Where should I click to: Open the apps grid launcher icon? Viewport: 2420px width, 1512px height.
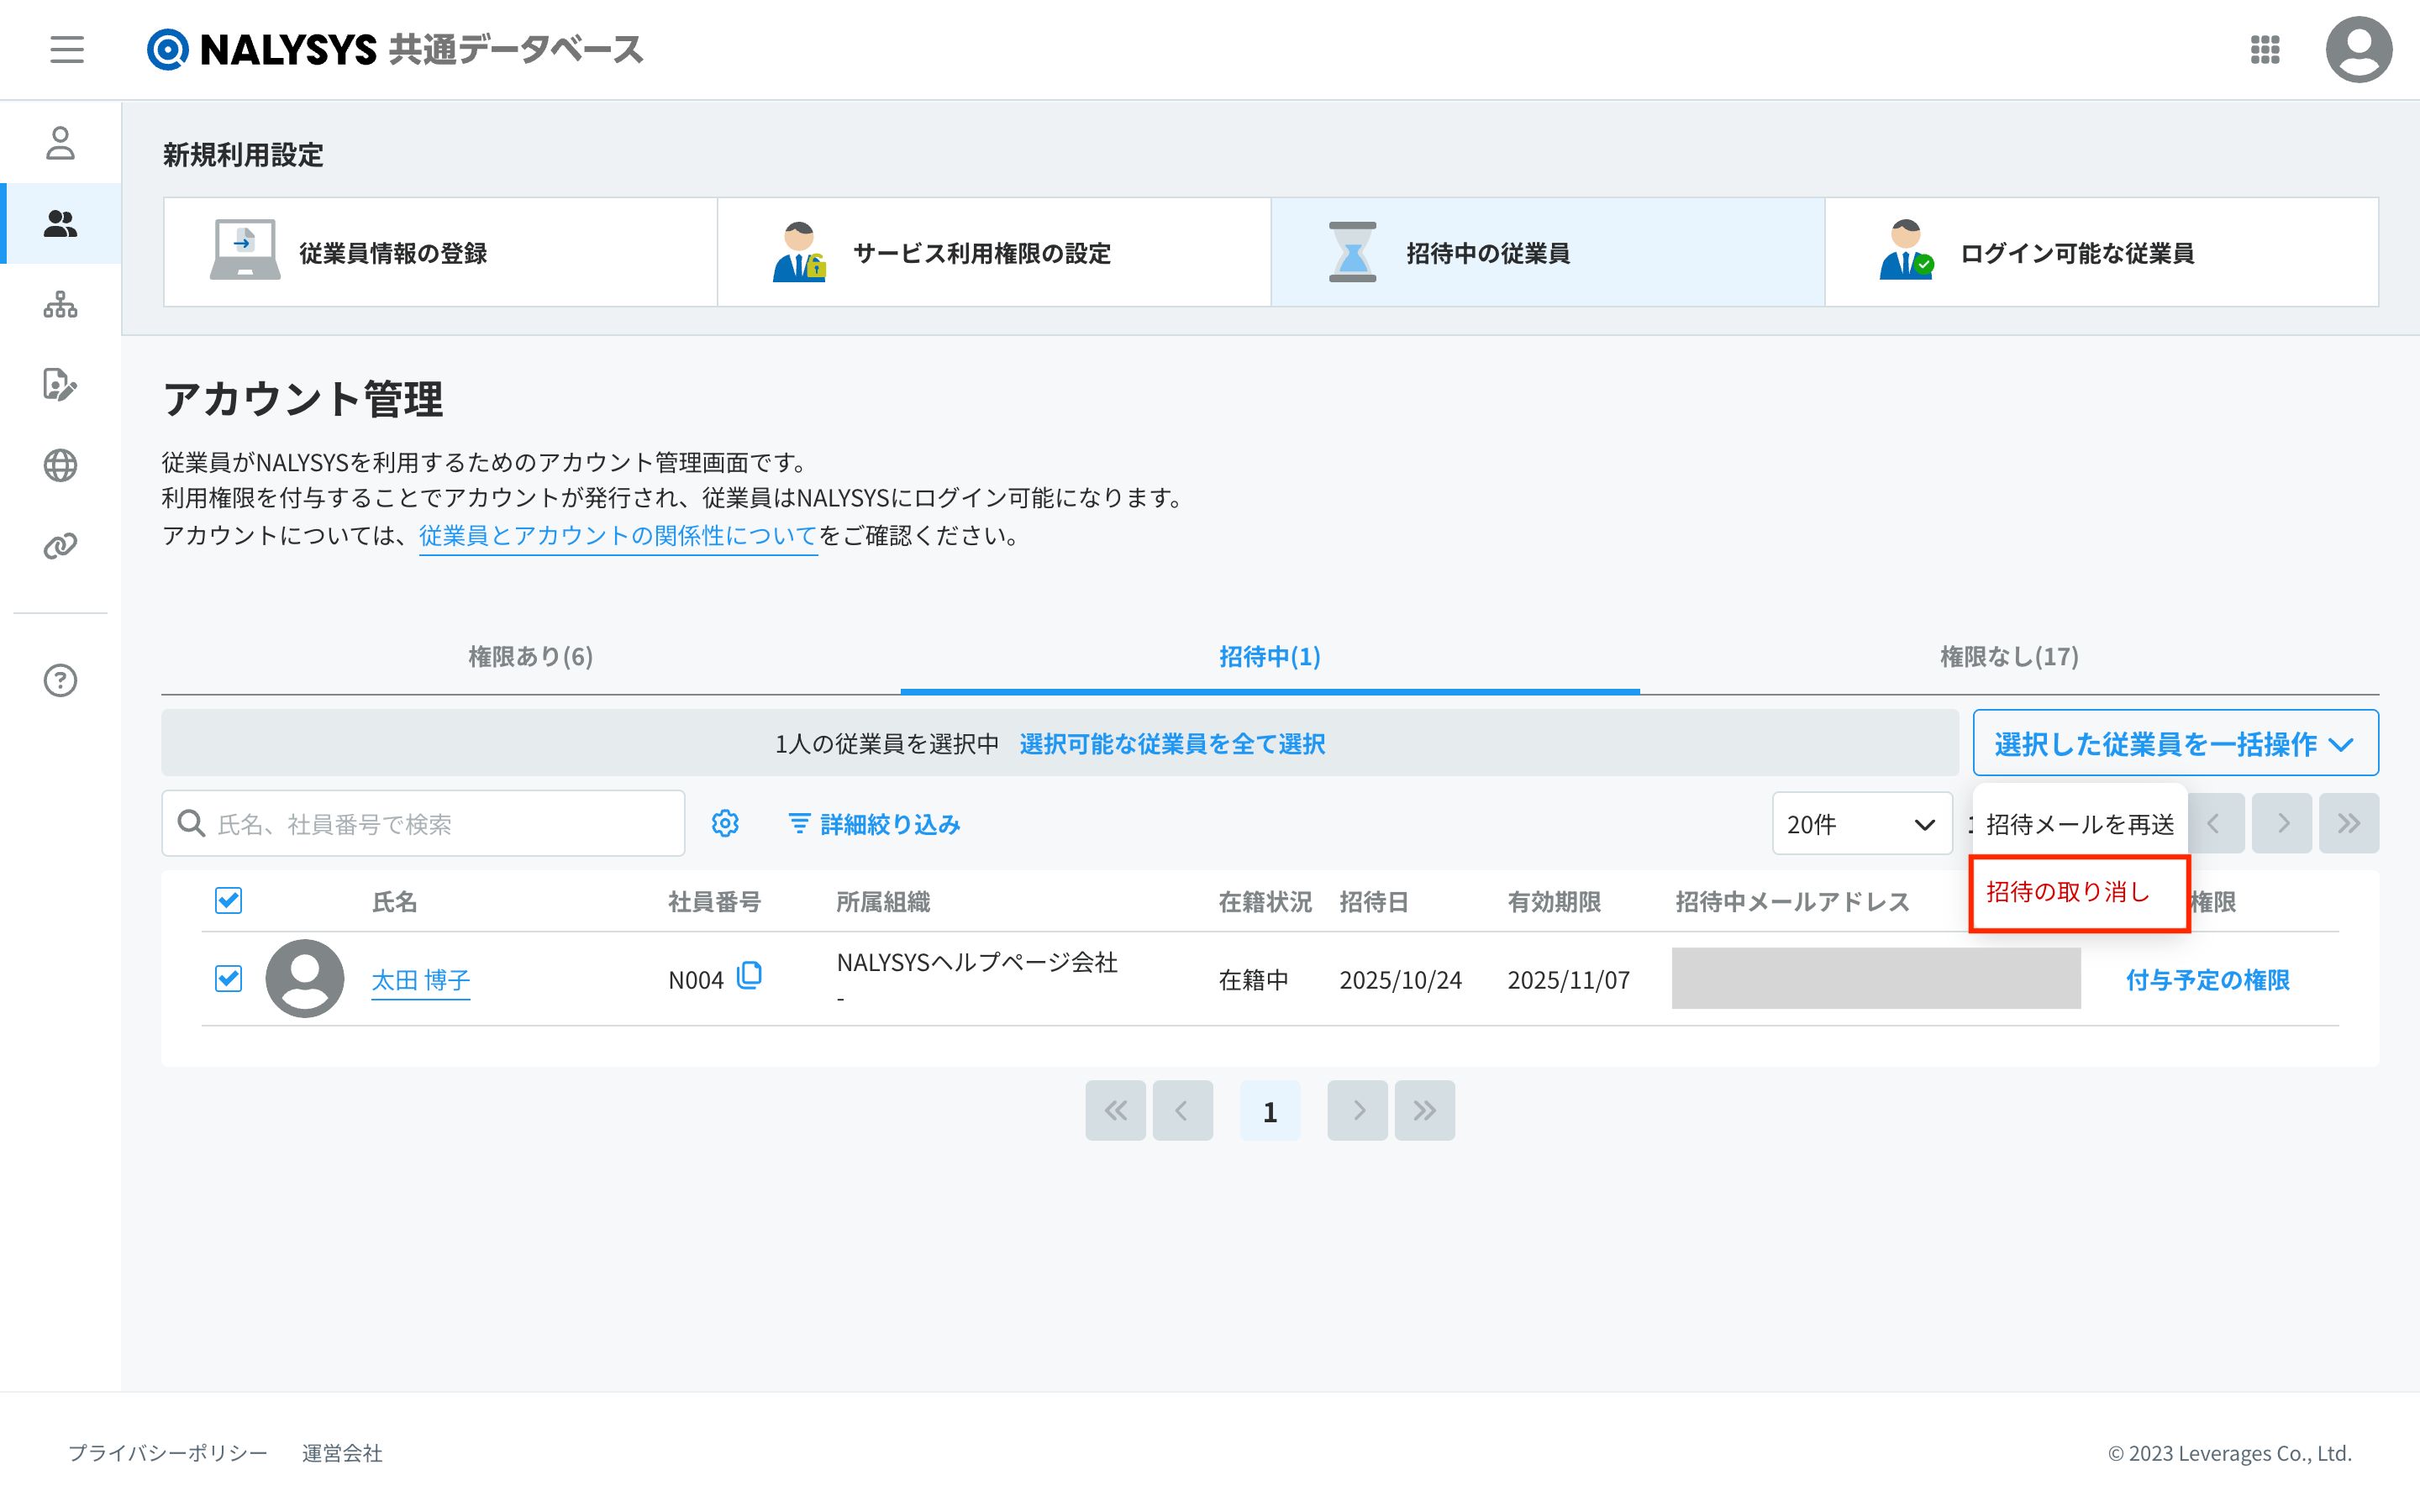coord(2264,49)
